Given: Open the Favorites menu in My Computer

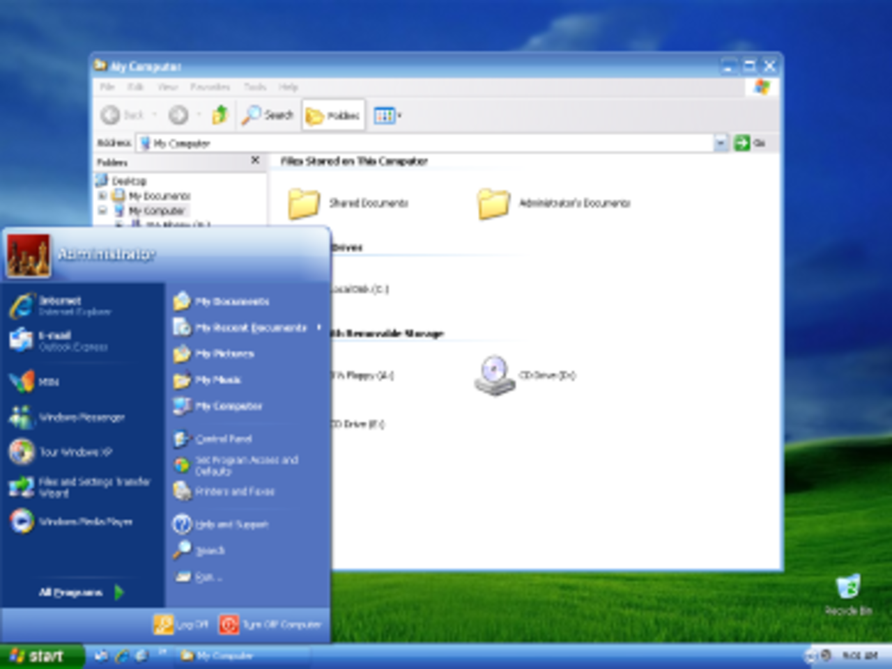Looking at the screenshot, I should [210, 87].
